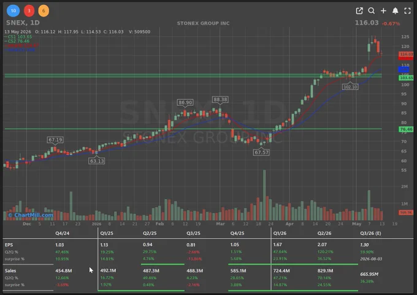
Task: Click the EPS row label
Action: point(9,245)
